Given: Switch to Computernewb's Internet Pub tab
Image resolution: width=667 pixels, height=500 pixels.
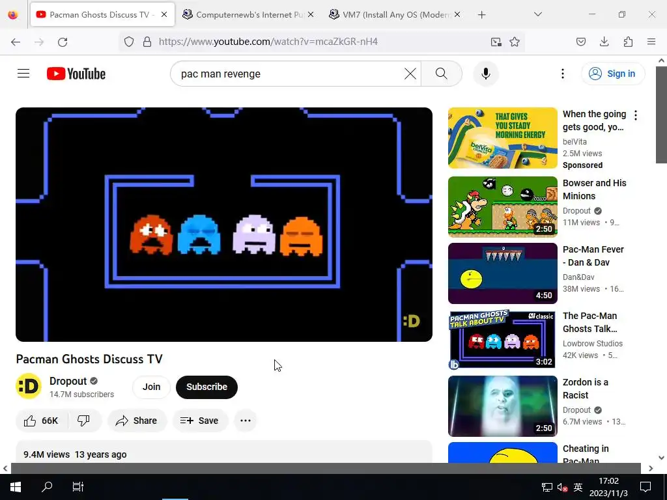Looking at the screenshot, I should (249, 14).
